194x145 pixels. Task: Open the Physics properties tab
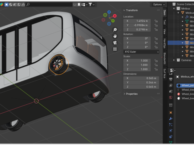click(x=171, y=130)
